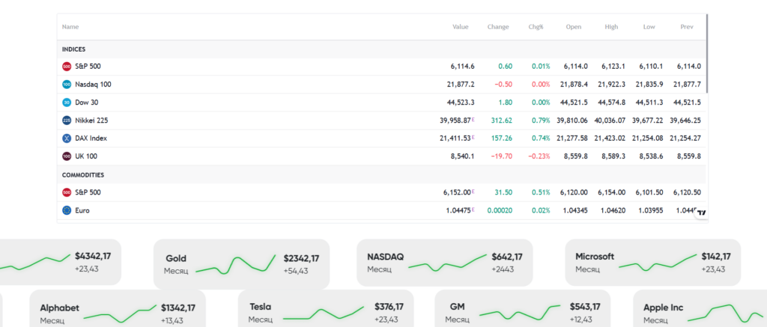Select the Tesla ticker card
Screen dimensions: 767x327
pos(325,312)
